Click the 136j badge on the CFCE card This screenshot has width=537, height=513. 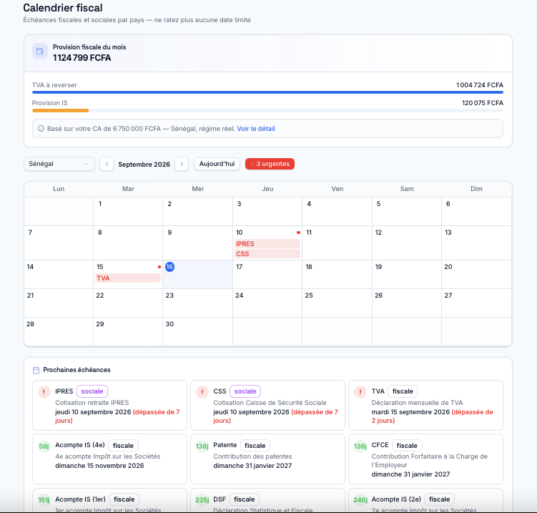tap(360, 446)
